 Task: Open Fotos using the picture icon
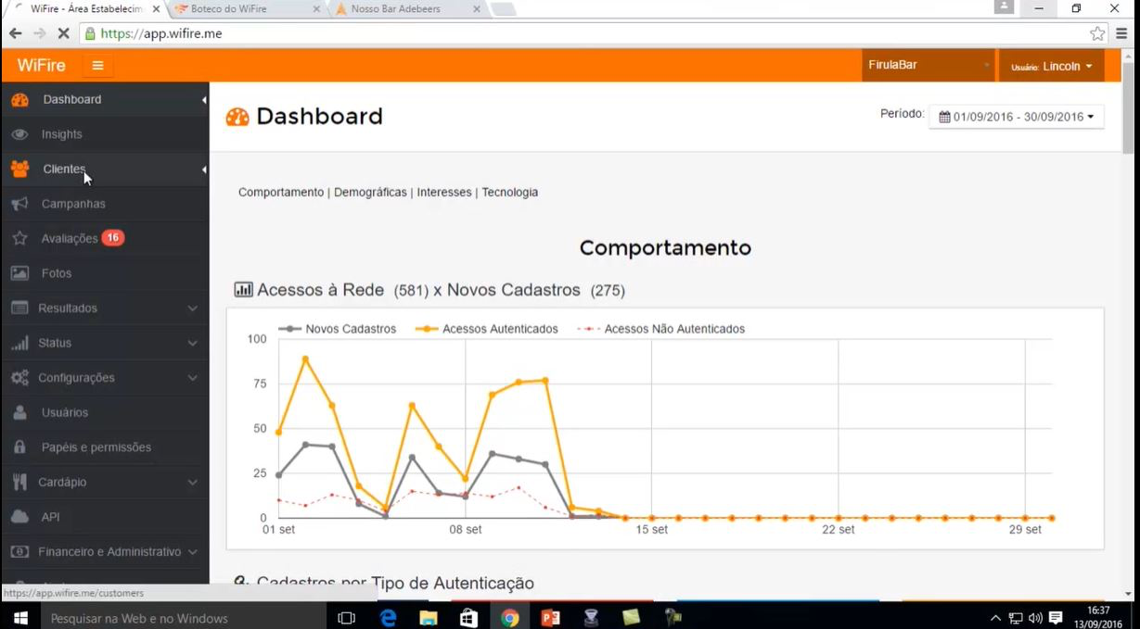point(19,272)
